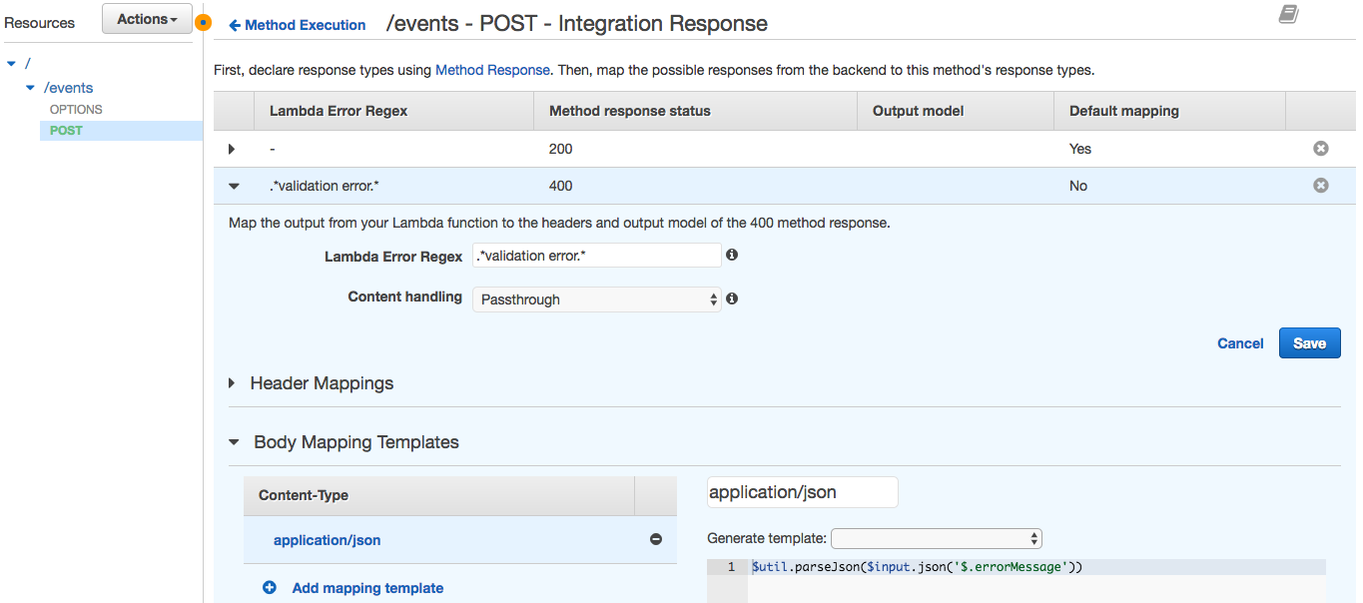Click the orange circle panel collapse indicator

tap(204, 22)
